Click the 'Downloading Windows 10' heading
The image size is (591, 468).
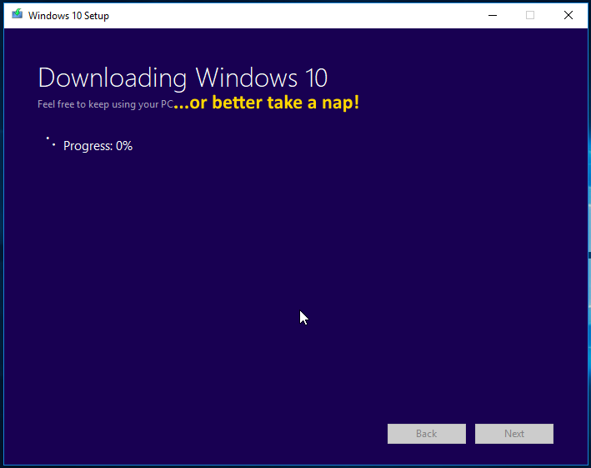[x=183, y=78]
